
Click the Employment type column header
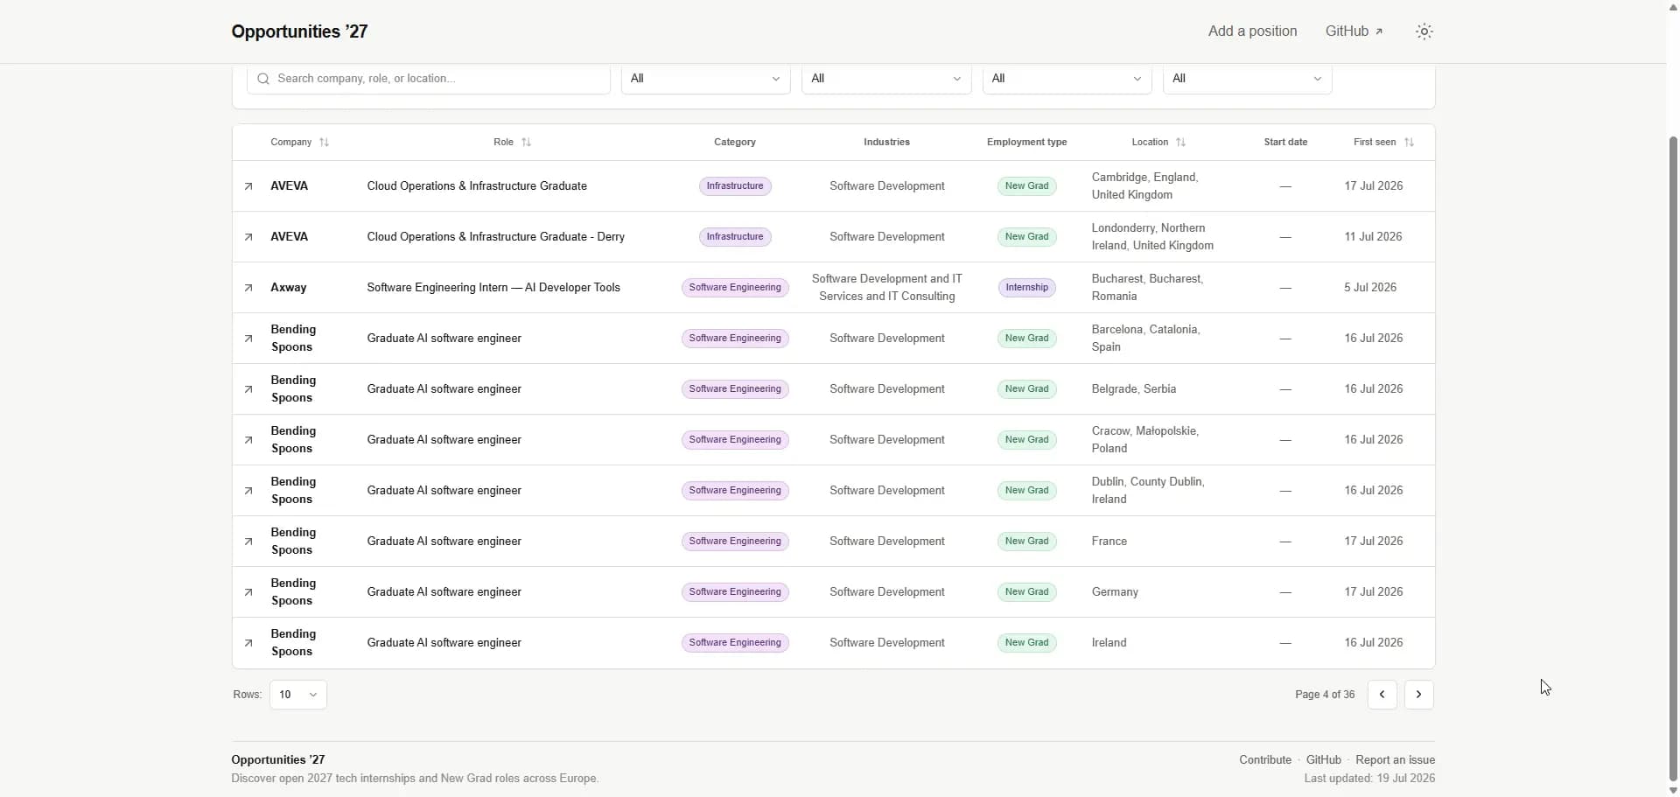[1027, 143]
